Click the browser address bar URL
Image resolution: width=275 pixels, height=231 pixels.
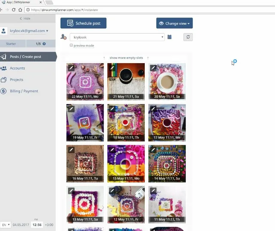point(64,10)
